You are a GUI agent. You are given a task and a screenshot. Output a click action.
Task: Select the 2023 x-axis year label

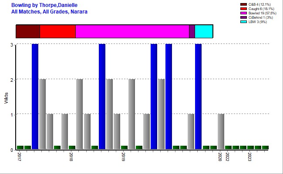pyautogui.click(x=249, y=157)
